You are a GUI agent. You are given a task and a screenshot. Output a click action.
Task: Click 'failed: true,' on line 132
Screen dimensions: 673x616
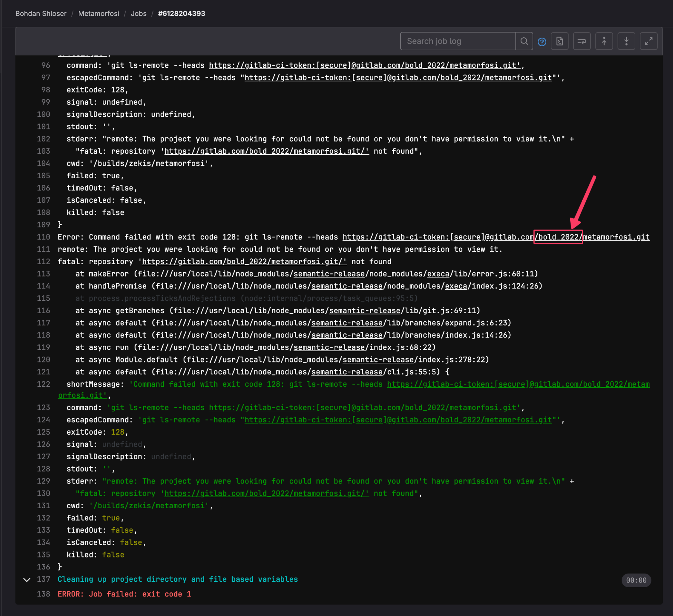(95, 518)
